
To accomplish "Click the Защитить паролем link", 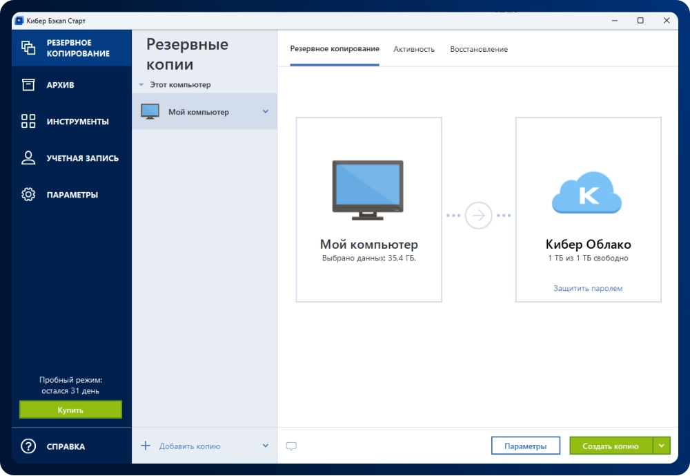I will pyautogui.click(x=588, y=288).
